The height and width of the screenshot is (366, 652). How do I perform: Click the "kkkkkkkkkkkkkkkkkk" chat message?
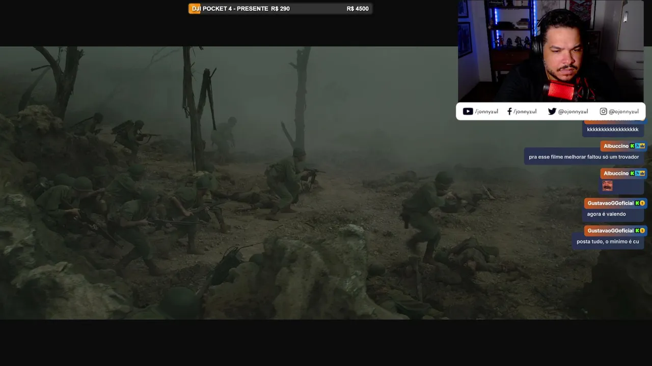click(612, 129)
